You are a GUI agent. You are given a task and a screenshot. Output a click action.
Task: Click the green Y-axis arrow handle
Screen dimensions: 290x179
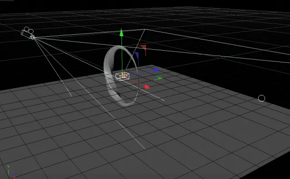121,32
